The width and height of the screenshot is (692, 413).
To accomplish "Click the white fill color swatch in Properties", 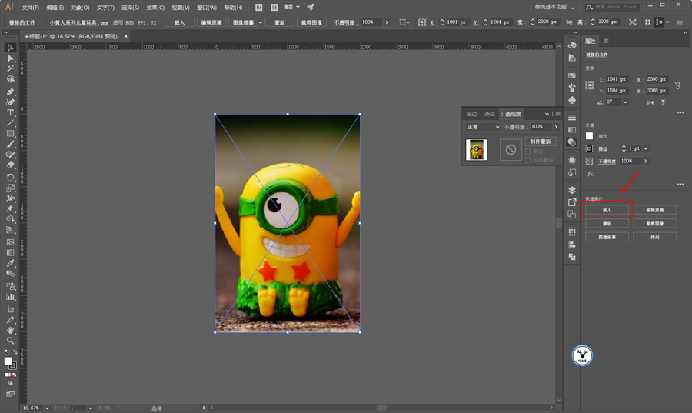I will pos(590,136).
